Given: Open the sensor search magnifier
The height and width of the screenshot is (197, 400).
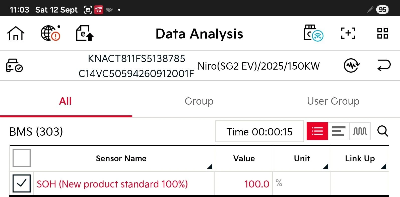Looking at the screenshot, I should [x=383, y=131].
